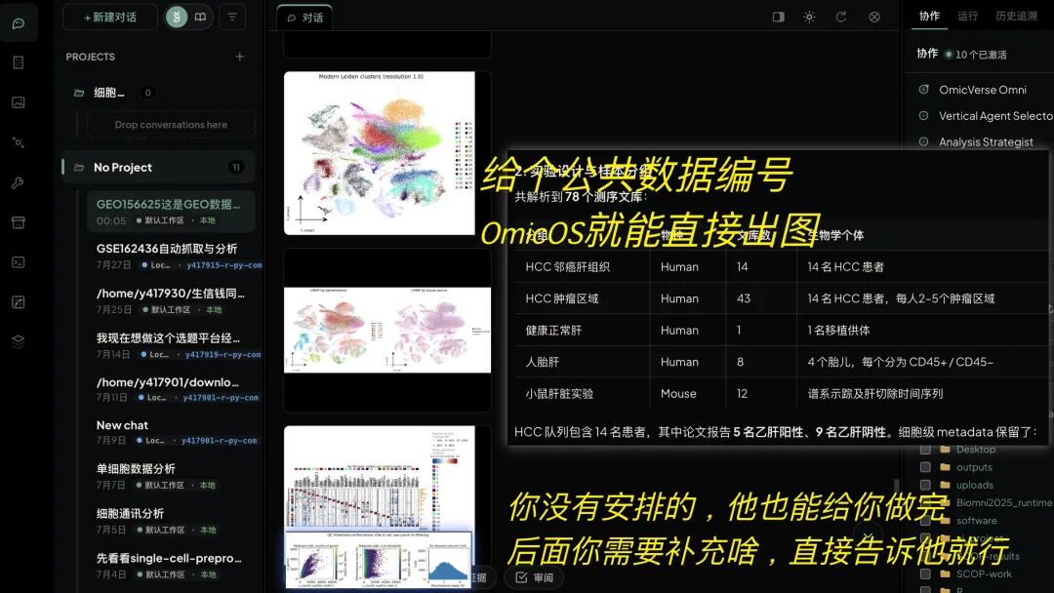Check the SCOP-work folder checkbox
Screen dimensions: 1054x593
pyautogui.click(x=925, y=574)
